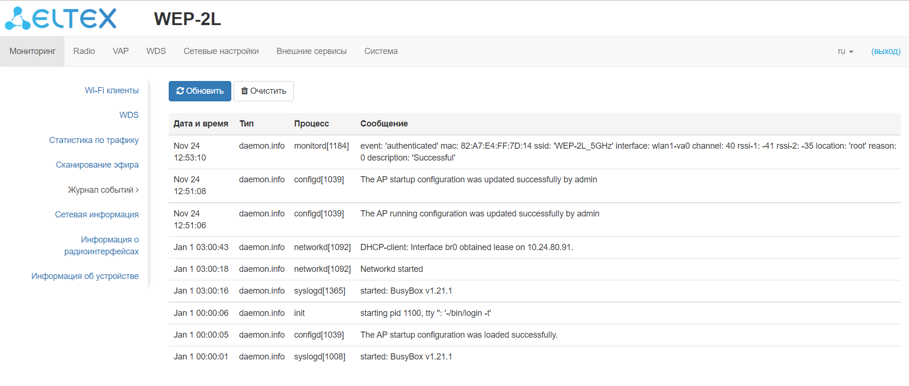
Task: Open Сканирование эфира page
Action: click(x=97, y=165)
